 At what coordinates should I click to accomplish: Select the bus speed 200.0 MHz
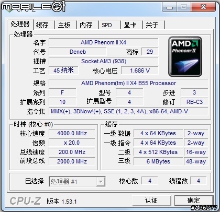click(x=72, y=152)
